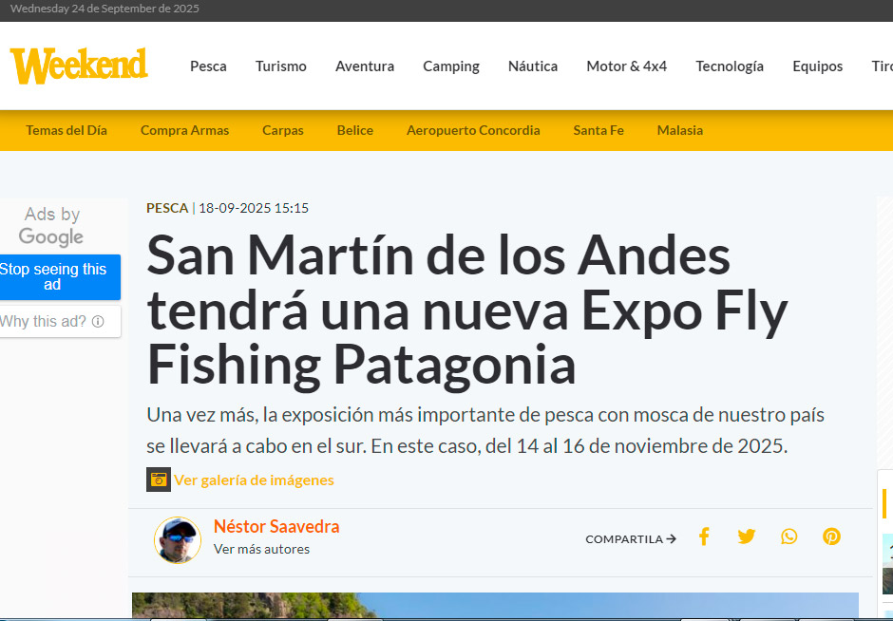Share article via WhatsApp
Screen dimensions: 893x621
pyautogui.click(x=789, y=537)
